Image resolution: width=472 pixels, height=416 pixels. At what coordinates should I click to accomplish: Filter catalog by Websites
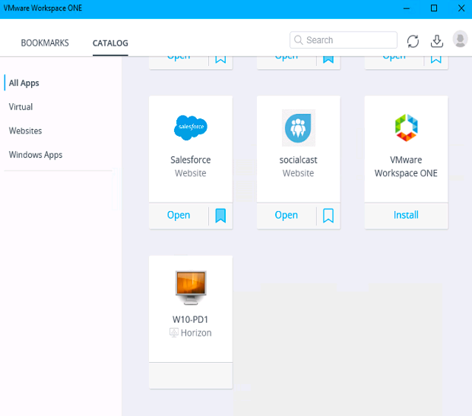coord(25,131)
